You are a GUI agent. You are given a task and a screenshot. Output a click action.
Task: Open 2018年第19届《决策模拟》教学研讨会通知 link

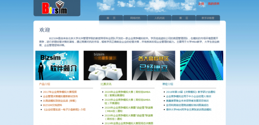point(191,92)
